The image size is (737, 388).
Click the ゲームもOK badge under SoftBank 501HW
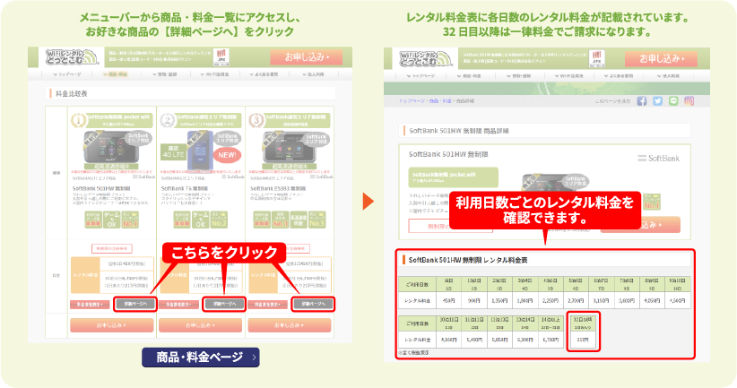pos(112,220)
